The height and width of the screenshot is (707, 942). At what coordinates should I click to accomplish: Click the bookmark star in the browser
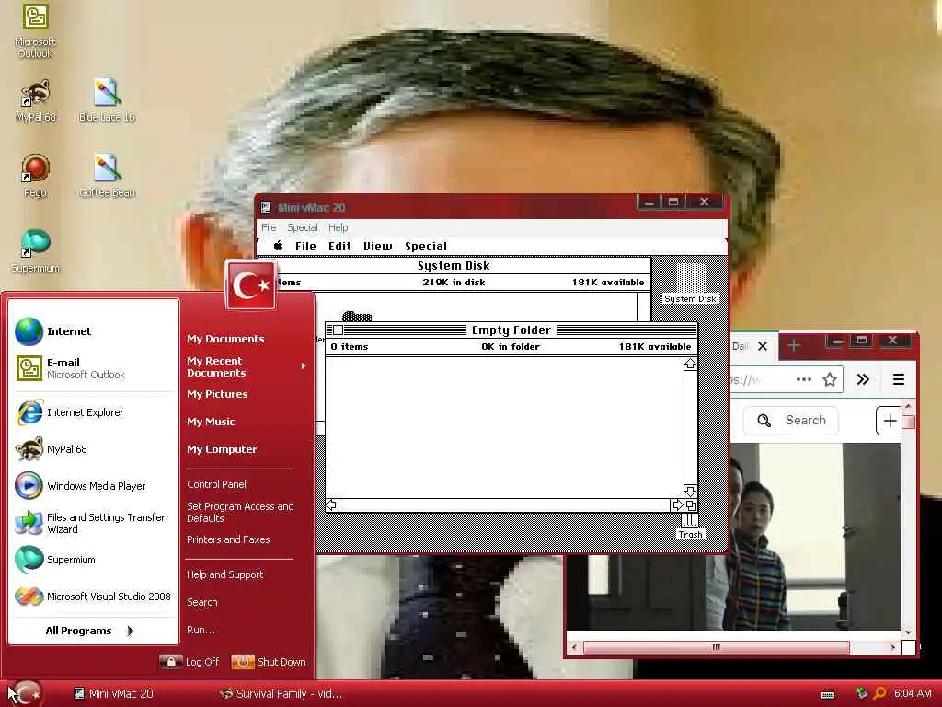830,379
